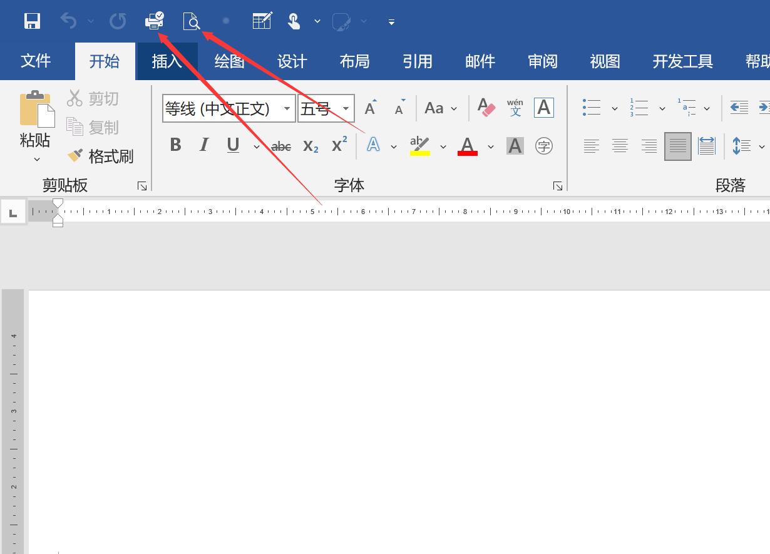
Task: Toggle strikethrough abc formatting
Action: point(281,146)
